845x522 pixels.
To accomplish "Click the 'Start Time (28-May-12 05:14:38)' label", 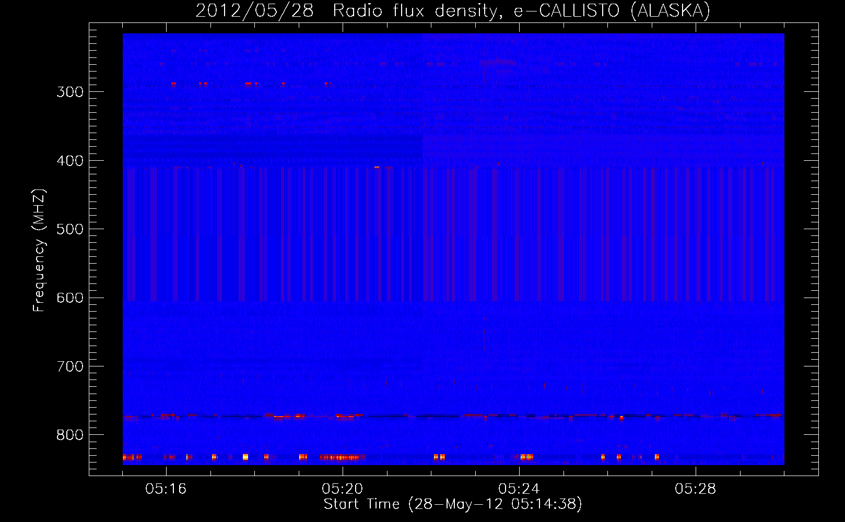I will 453,504.
